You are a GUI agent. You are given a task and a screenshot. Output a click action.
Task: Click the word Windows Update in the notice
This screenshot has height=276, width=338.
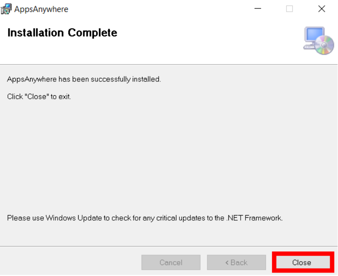74,218
